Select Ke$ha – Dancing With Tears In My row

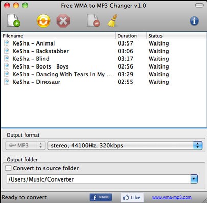click(104, 74)
